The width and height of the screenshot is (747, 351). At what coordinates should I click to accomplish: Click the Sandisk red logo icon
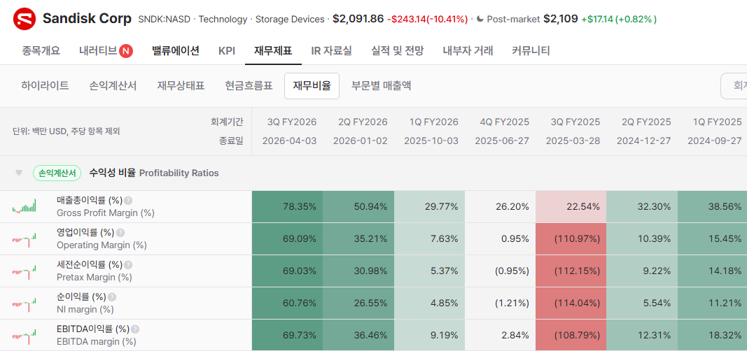(25, 20)
